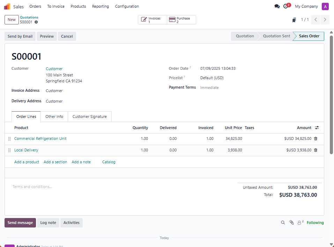The width and height of the screenshot is (334, 247).
Task: Open the followers list icon
Action: tap(300, 223)
